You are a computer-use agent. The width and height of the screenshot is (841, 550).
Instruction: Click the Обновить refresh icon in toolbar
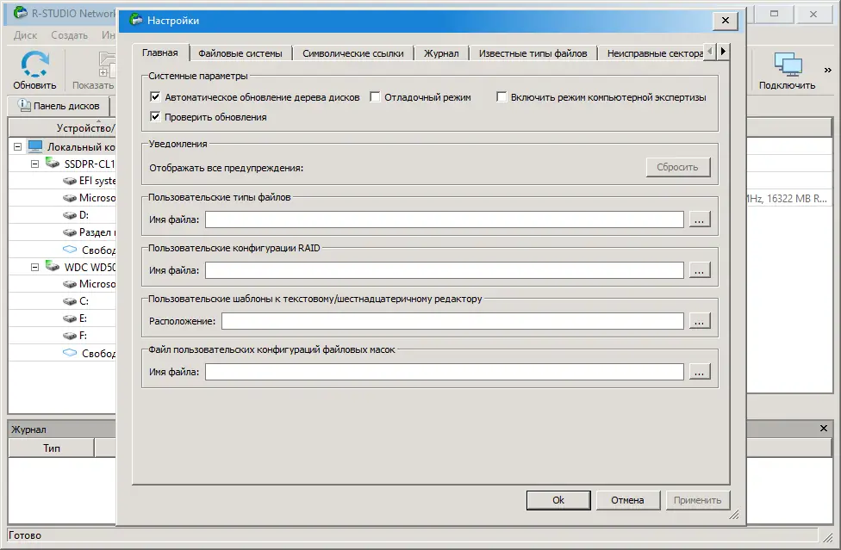click(34, 65)
